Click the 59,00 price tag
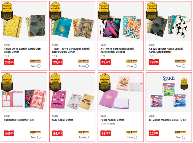 point(106,133)
